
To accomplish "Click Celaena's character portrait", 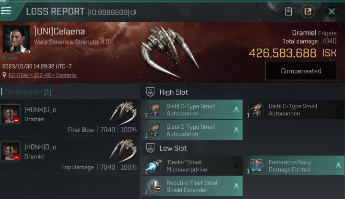I will coord(16,39).
